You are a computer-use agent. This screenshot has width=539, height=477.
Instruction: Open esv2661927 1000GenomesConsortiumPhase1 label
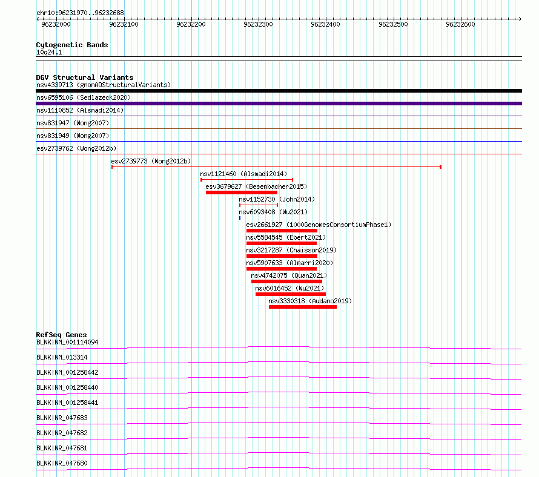(x=319, y=225)
